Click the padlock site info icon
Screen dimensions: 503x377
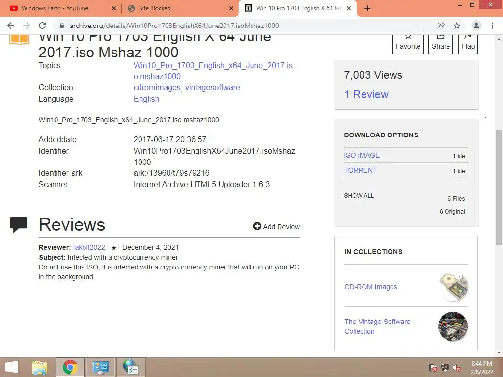tap(62, 26)
